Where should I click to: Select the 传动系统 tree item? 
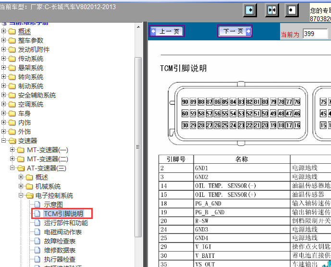(x=31, y=59)
